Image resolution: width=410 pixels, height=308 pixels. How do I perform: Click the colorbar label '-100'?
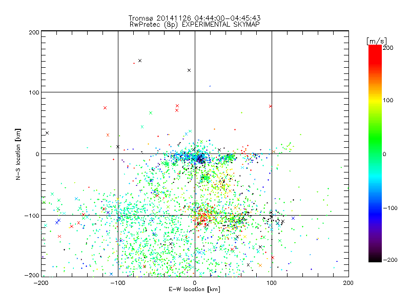pyautogui.click(x=390, y=208)
